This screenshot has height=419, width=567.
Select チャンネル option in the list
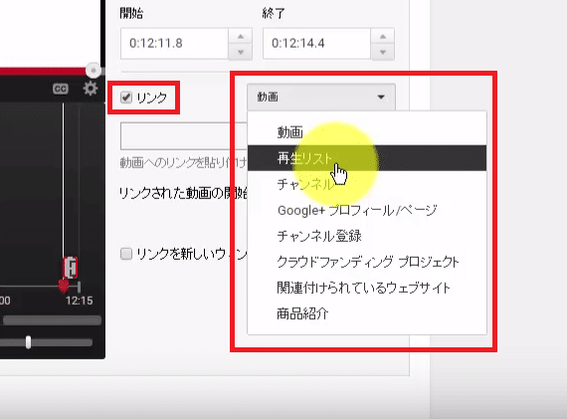(x=367, y=184)
